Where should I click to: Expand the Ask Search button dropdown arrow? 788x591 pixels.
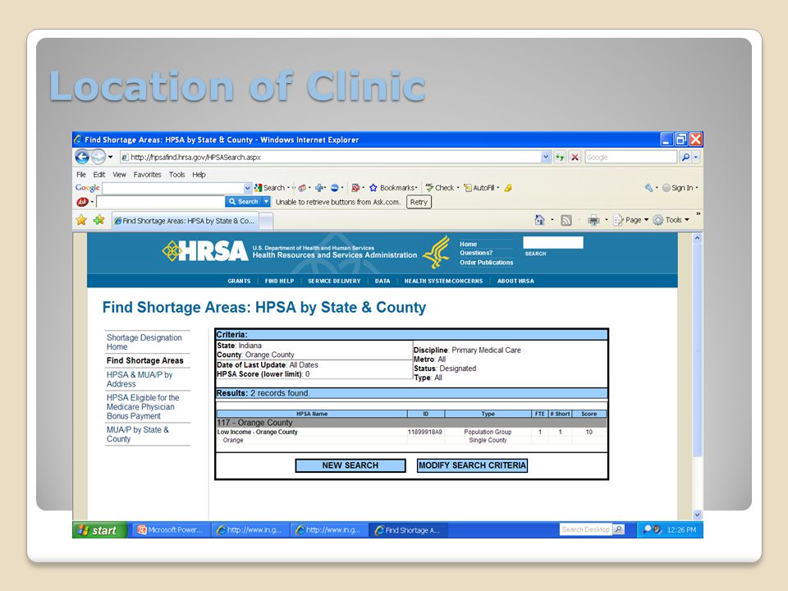pyautogui.click(x=266, y=202)
